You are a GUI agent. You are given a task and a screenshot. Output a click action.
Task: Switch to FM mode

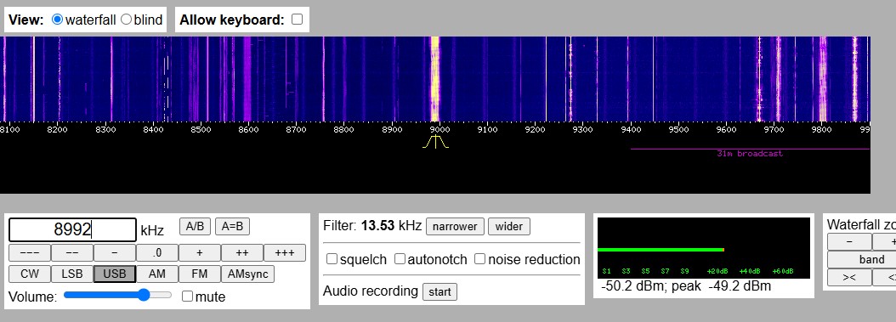point(200,274)
